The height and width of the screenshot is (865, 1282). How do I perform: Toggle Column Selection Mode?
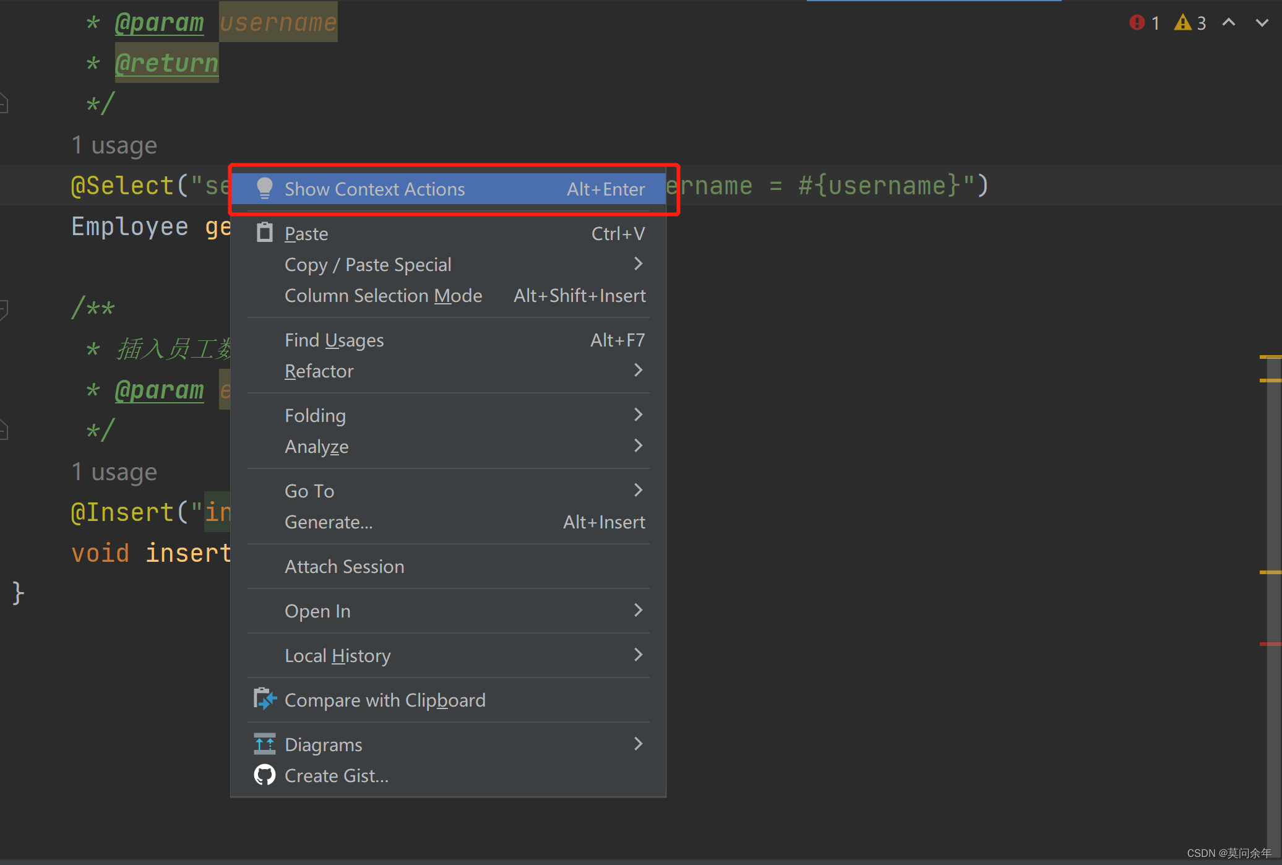click(x=383, y=295)
